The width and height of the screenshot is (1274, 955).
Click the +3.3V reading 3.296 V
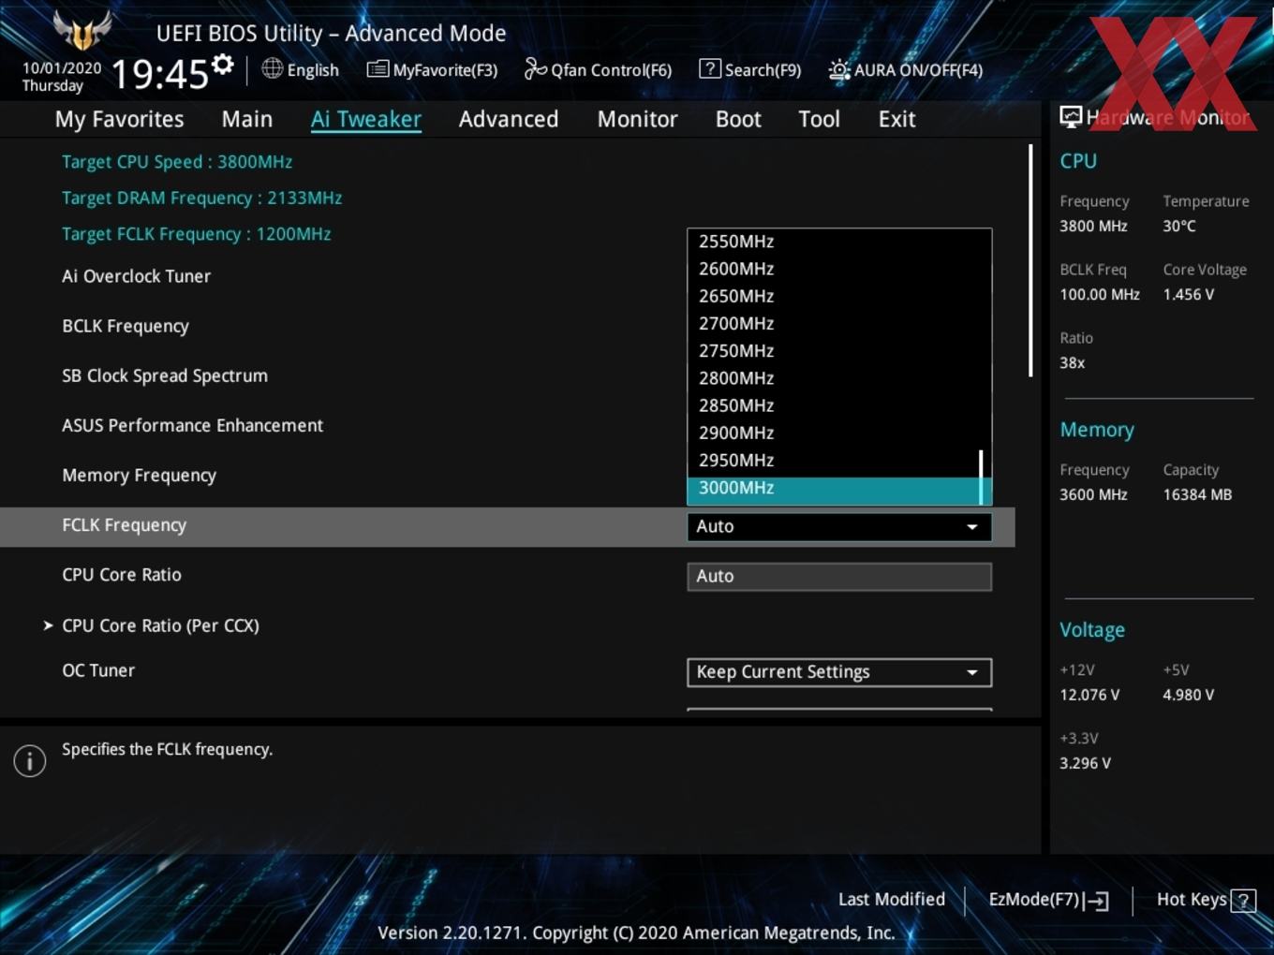[x=1085, y=764]
